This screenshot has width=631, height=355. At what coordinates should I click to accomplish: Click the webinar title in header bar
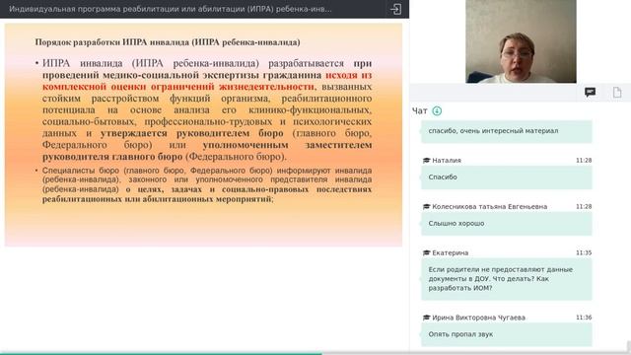[x=171, y=9]
